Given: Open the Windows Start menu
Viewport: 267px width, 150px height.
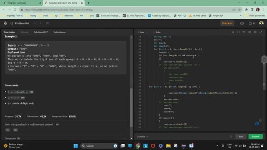Looking at the screenshot, I should [76, 146].
